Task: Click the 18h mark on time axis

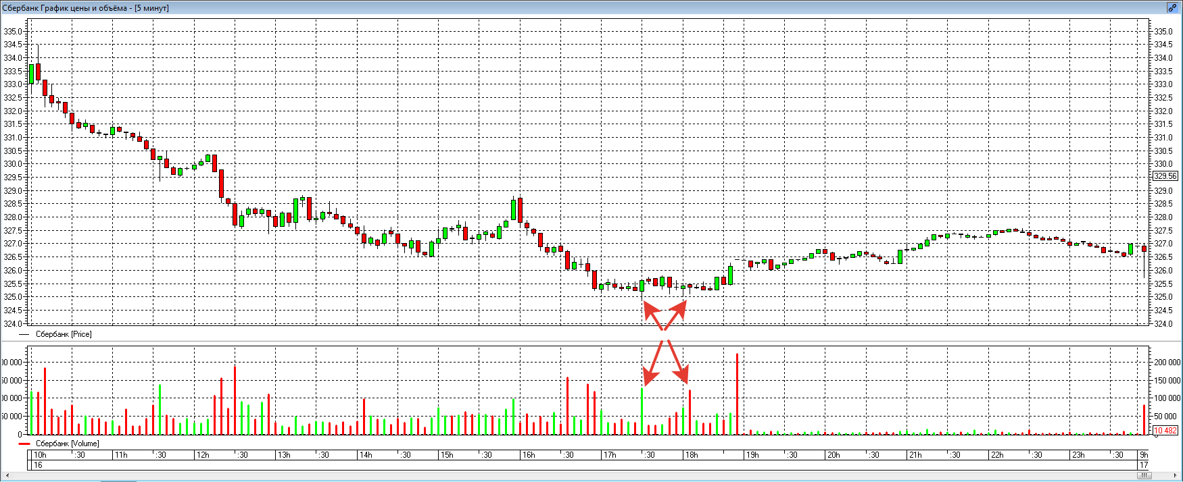Action: point(691,455)
